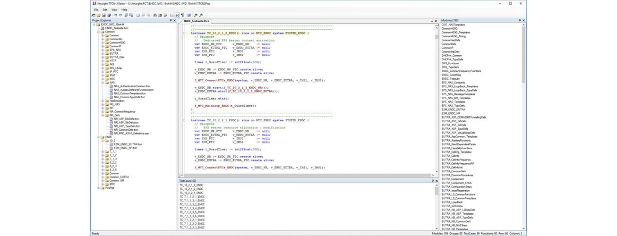Open the Edit menu
Image resolution: width=617 pixels, height=236 pixels.
coord(105,9)
